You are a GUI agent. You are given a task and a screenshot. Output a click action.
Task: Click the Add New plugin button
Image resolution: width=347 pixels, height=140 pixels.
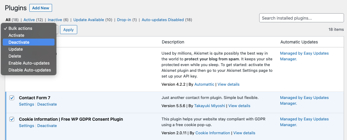41,8
